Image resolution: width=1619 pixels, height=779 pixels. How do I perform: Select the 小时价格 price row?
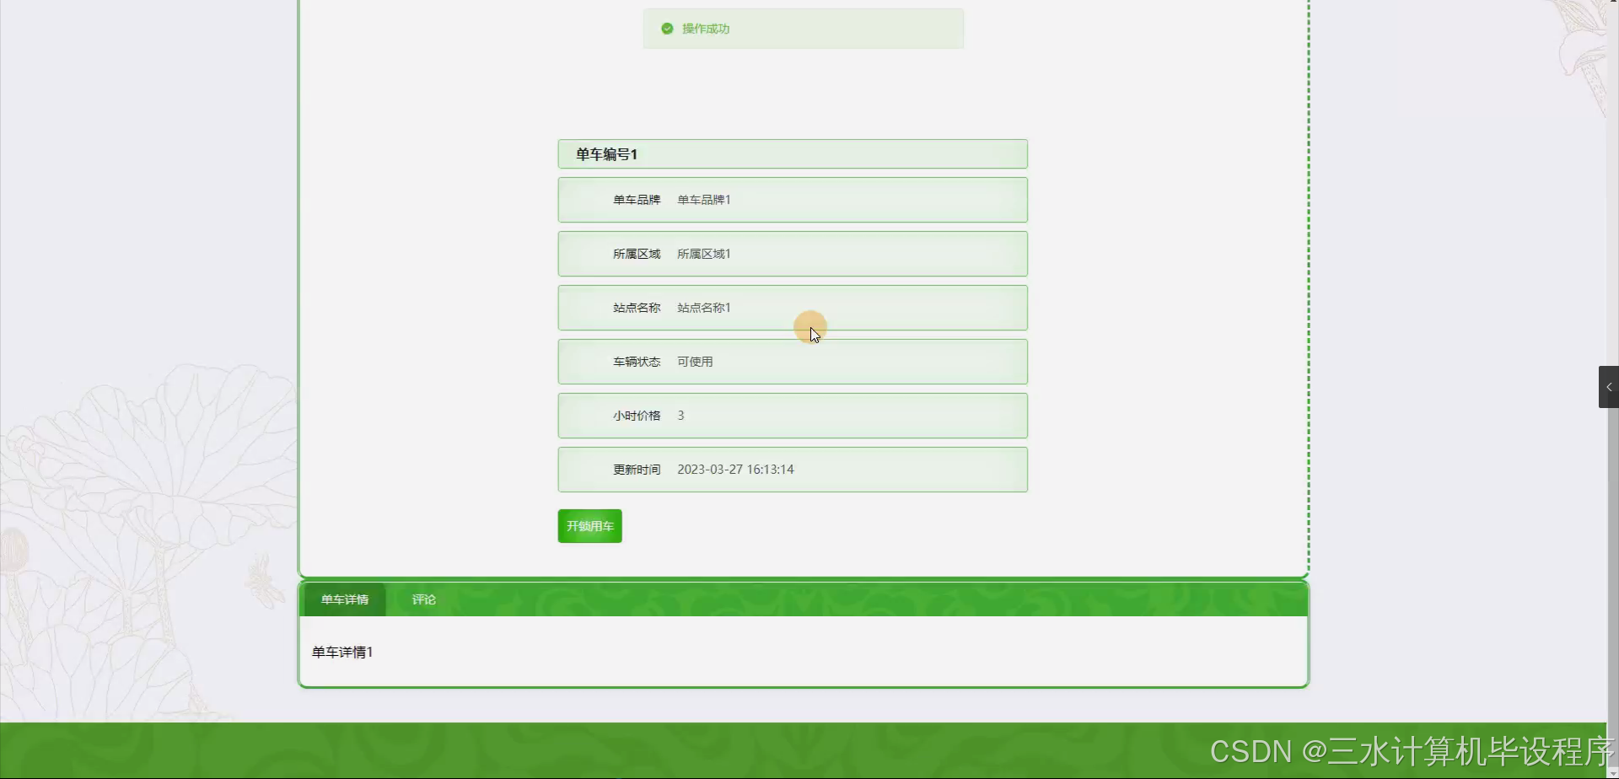792,415
